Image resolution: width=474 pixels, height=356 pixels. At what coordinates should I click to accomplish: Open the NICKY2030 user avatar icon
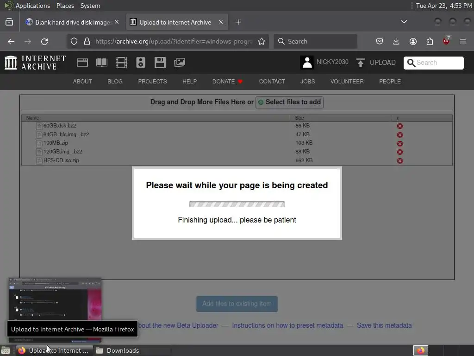click(x=307, y=63)
